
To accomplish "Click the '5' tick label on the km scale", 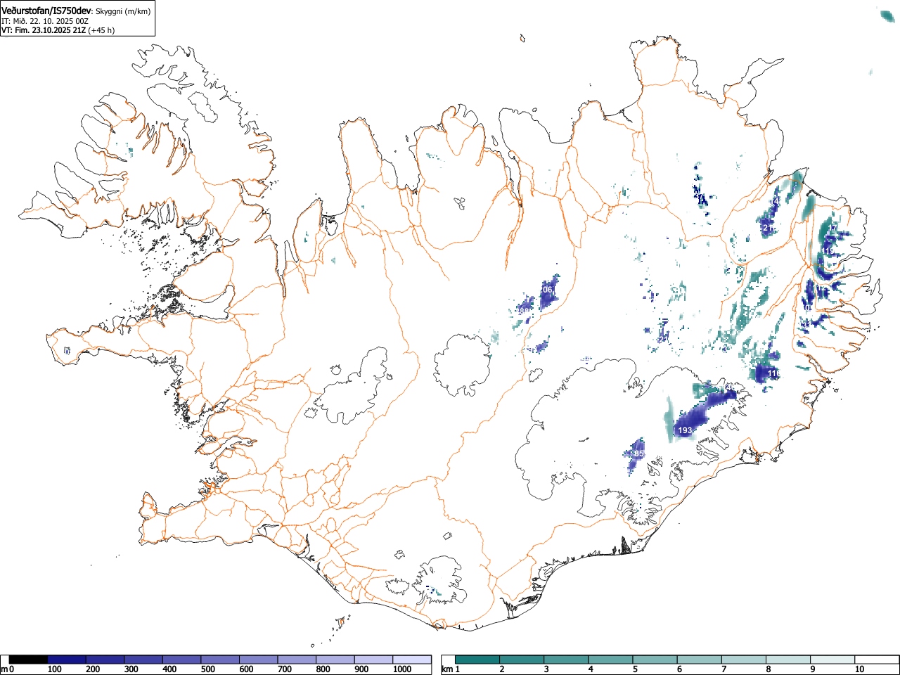I will [x=635, y=669].
